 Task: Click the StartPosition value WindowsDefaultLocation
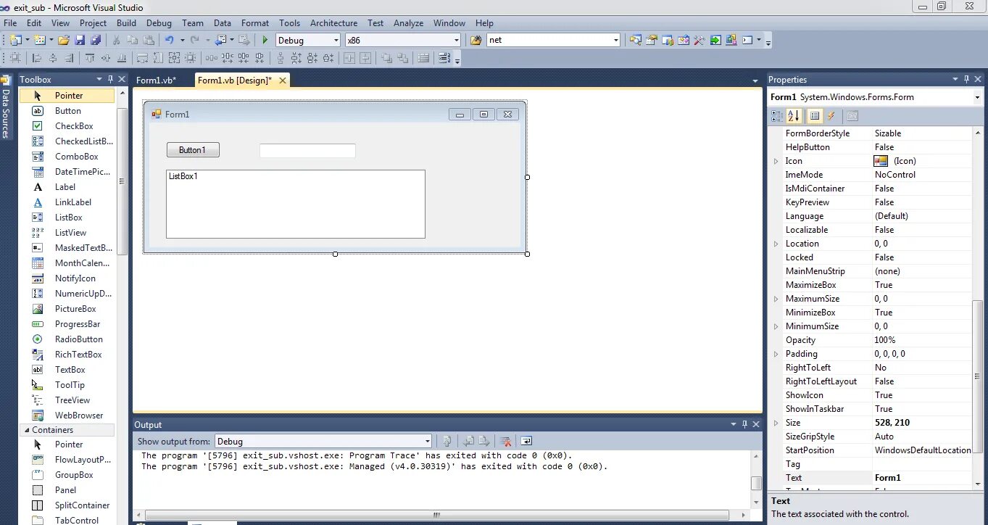(x=923, y=450)
